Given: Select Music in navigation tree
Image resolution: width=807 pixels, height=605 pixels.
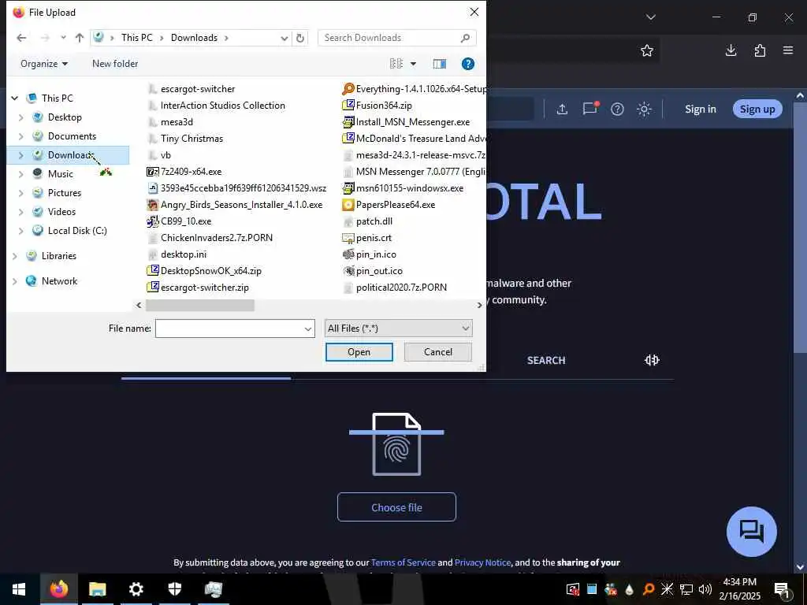Looking at the screenshot, I should coord(60,174).
